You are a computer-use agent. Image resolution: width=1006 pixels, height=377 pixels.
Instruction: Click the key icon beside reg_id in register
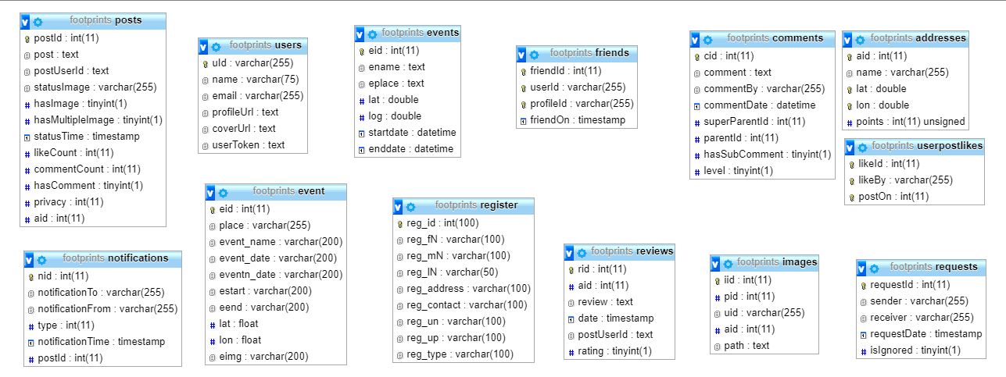400,224
